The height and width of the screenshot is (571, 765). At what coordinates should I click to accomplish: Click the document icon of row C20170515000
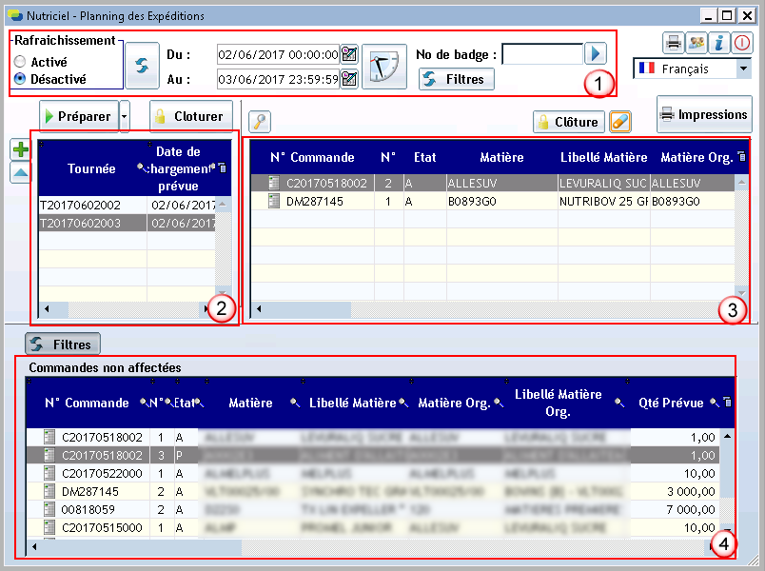click(x=49, y=527)
